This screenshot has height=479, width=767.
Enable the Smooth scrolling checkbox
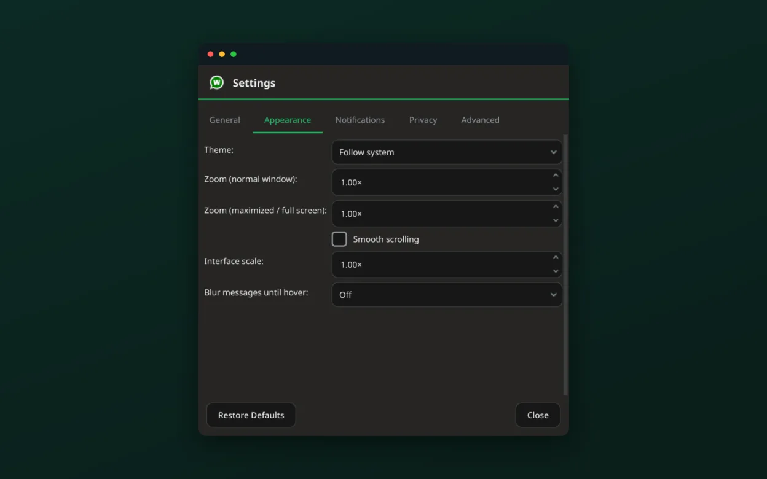point(339,239)
